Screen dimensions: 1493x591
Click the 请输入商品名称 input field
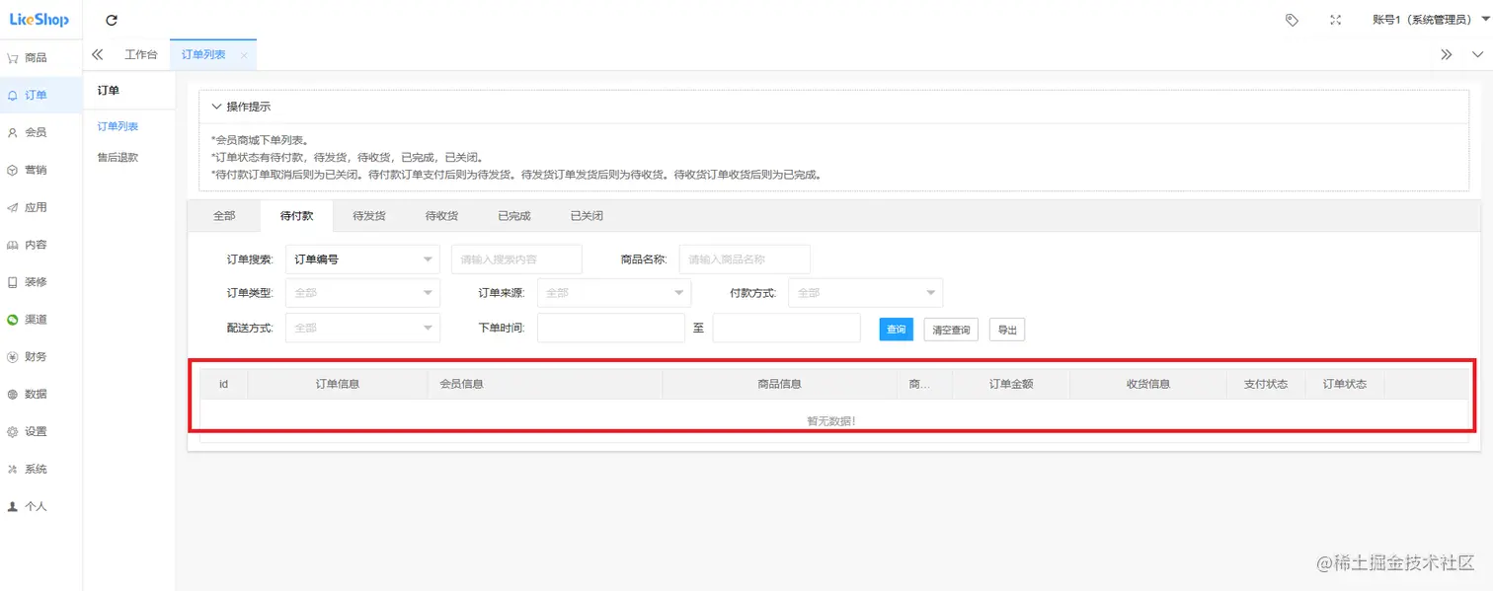(x=745, y=259)
